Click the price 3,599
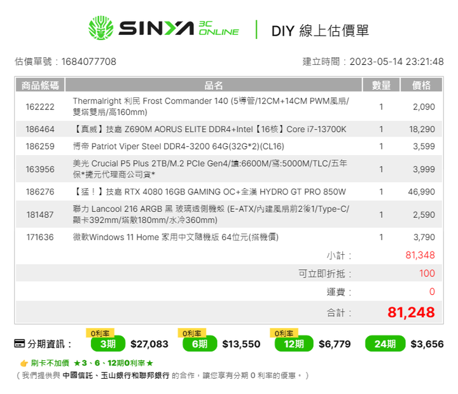 (424, 146)
